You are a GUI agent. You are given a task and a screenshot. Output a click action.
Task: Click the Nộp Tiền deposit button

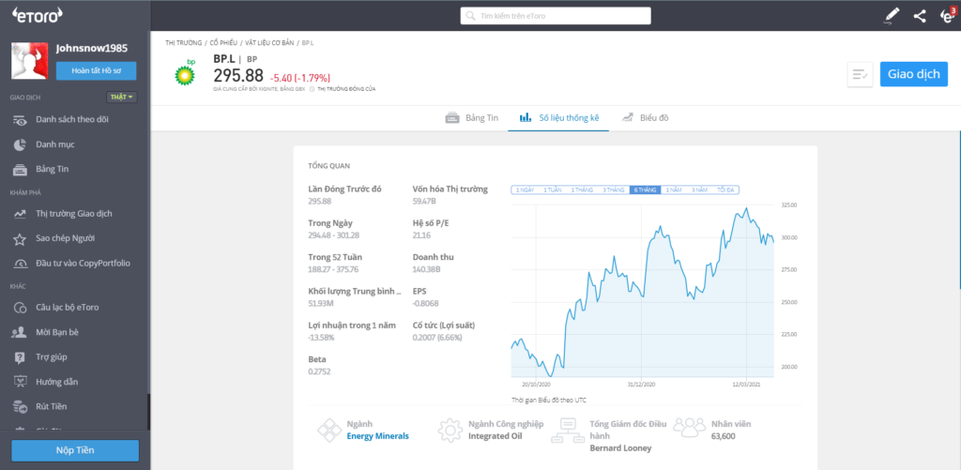pyautogui.click(x=75, y=450)
